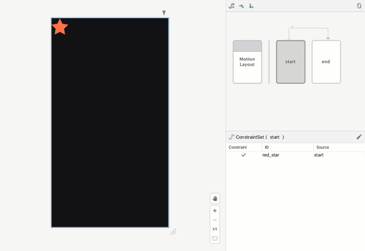Select the transition arrow from start to end
The image size is (365, 251).
(309, 28)
